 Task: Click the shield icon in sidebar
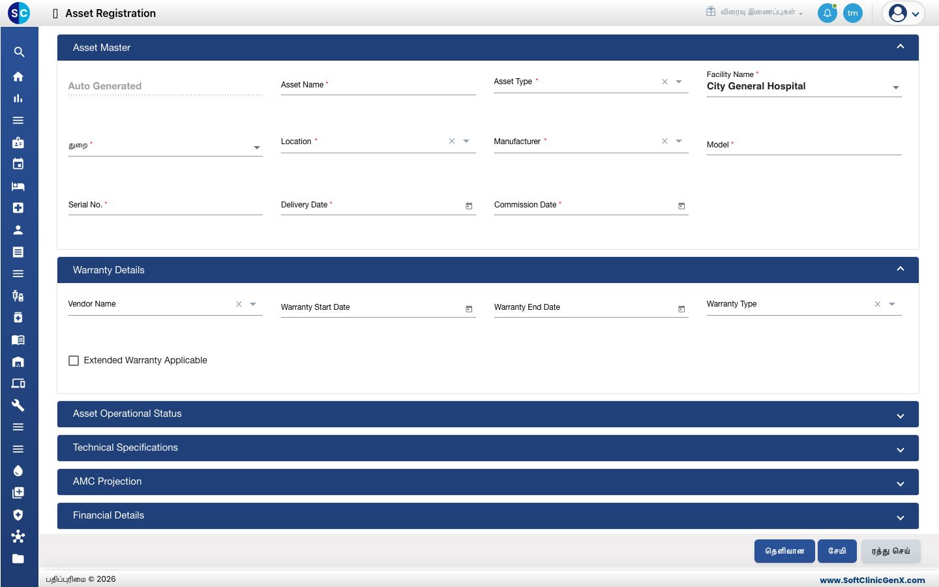coord(18,515)
